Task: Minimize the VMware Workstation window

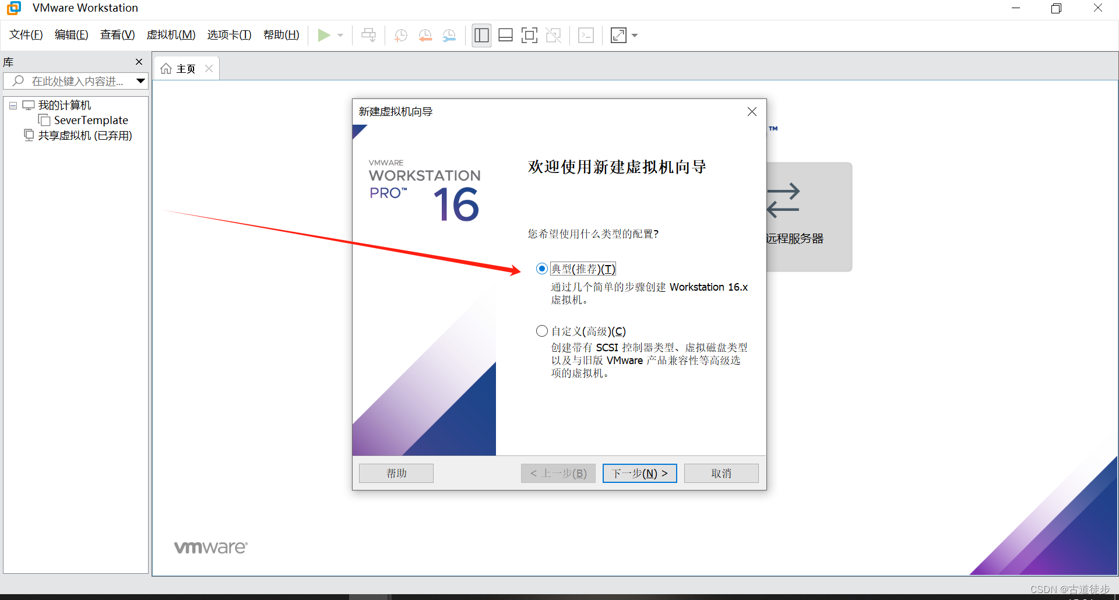Action: 1016,8
